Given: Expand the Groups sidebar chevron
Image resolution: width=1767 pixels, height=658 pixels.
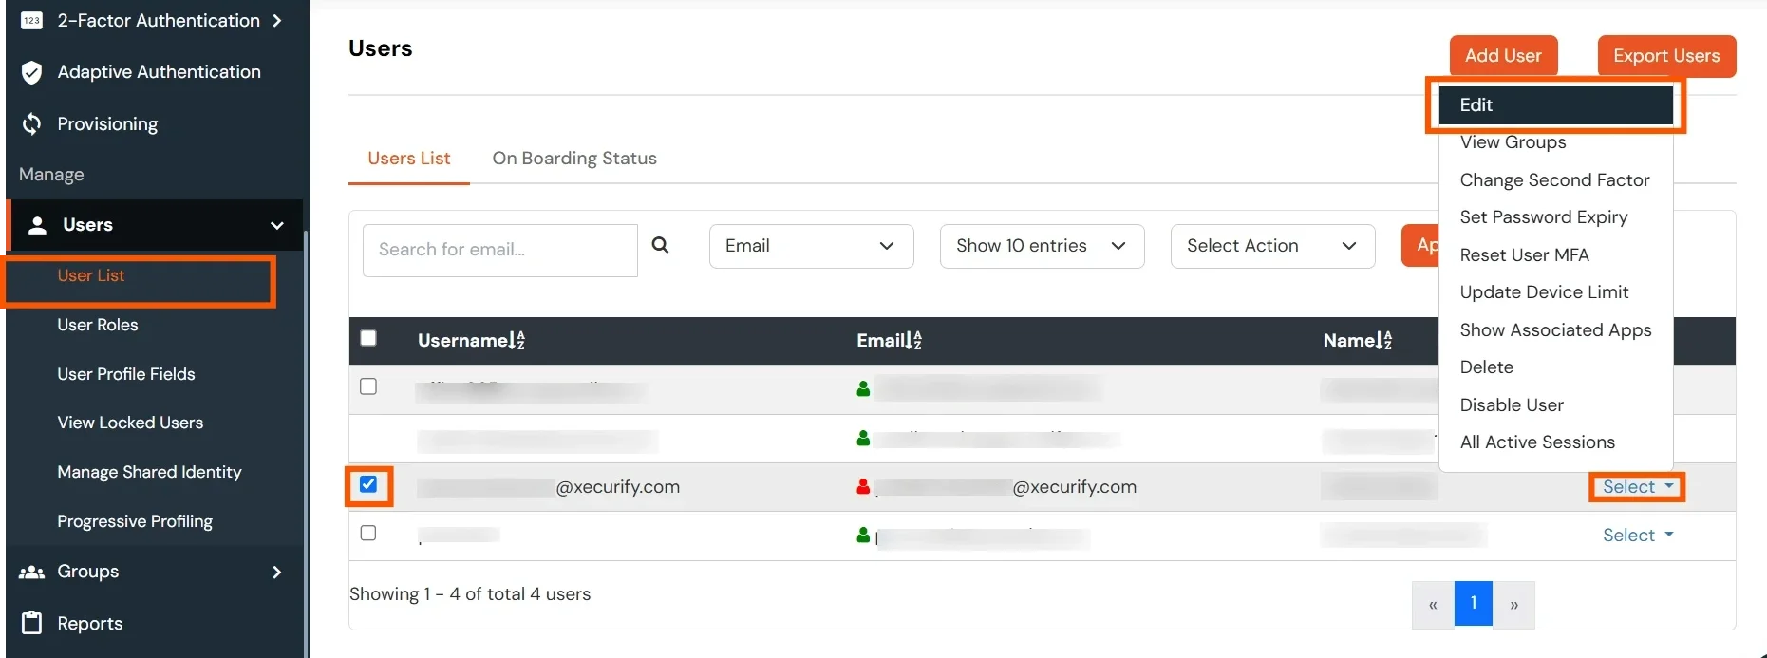Looking at the screenshot, I should coord(276,572).
